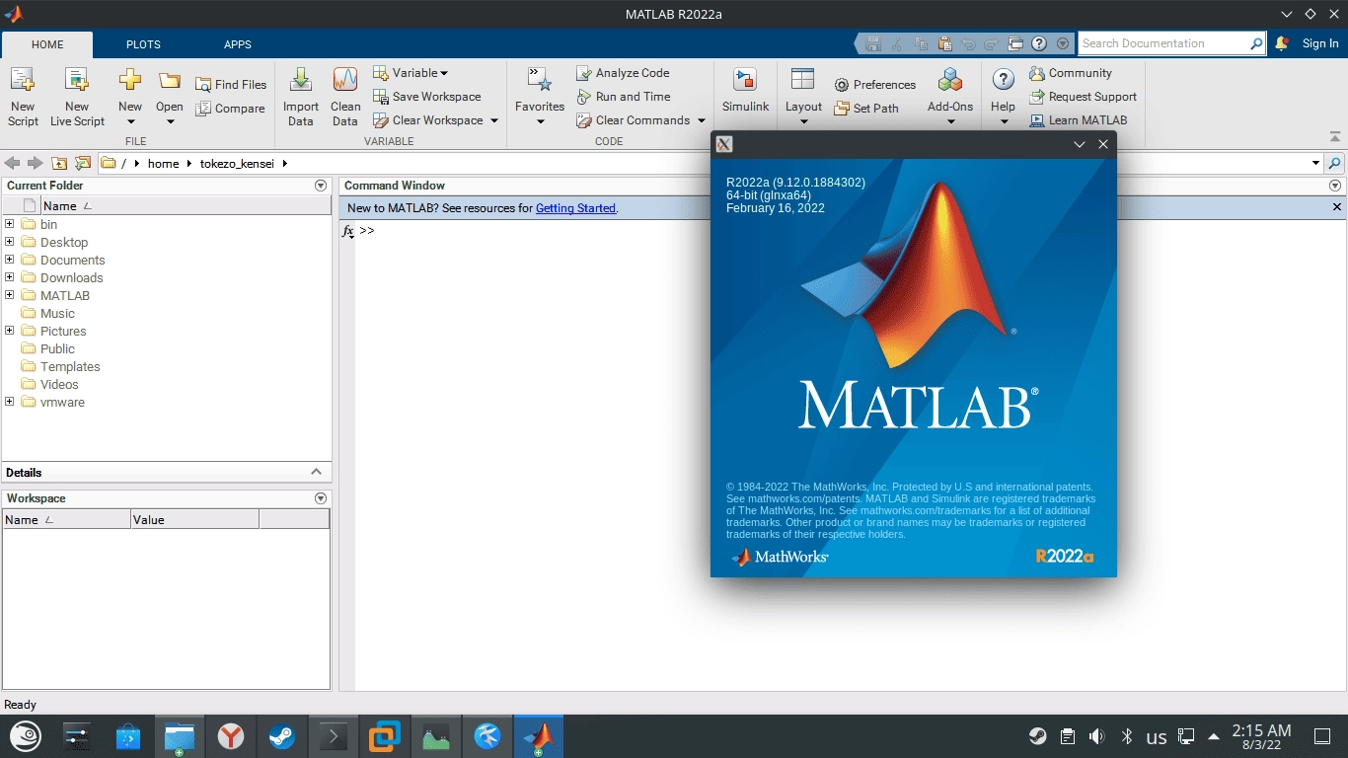Screen dimensions: 1348x758
Task: Open the Steam taskbar icon
Action: tap(282, 736)
